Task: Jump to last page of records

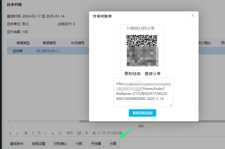Action: pos(53,133)
